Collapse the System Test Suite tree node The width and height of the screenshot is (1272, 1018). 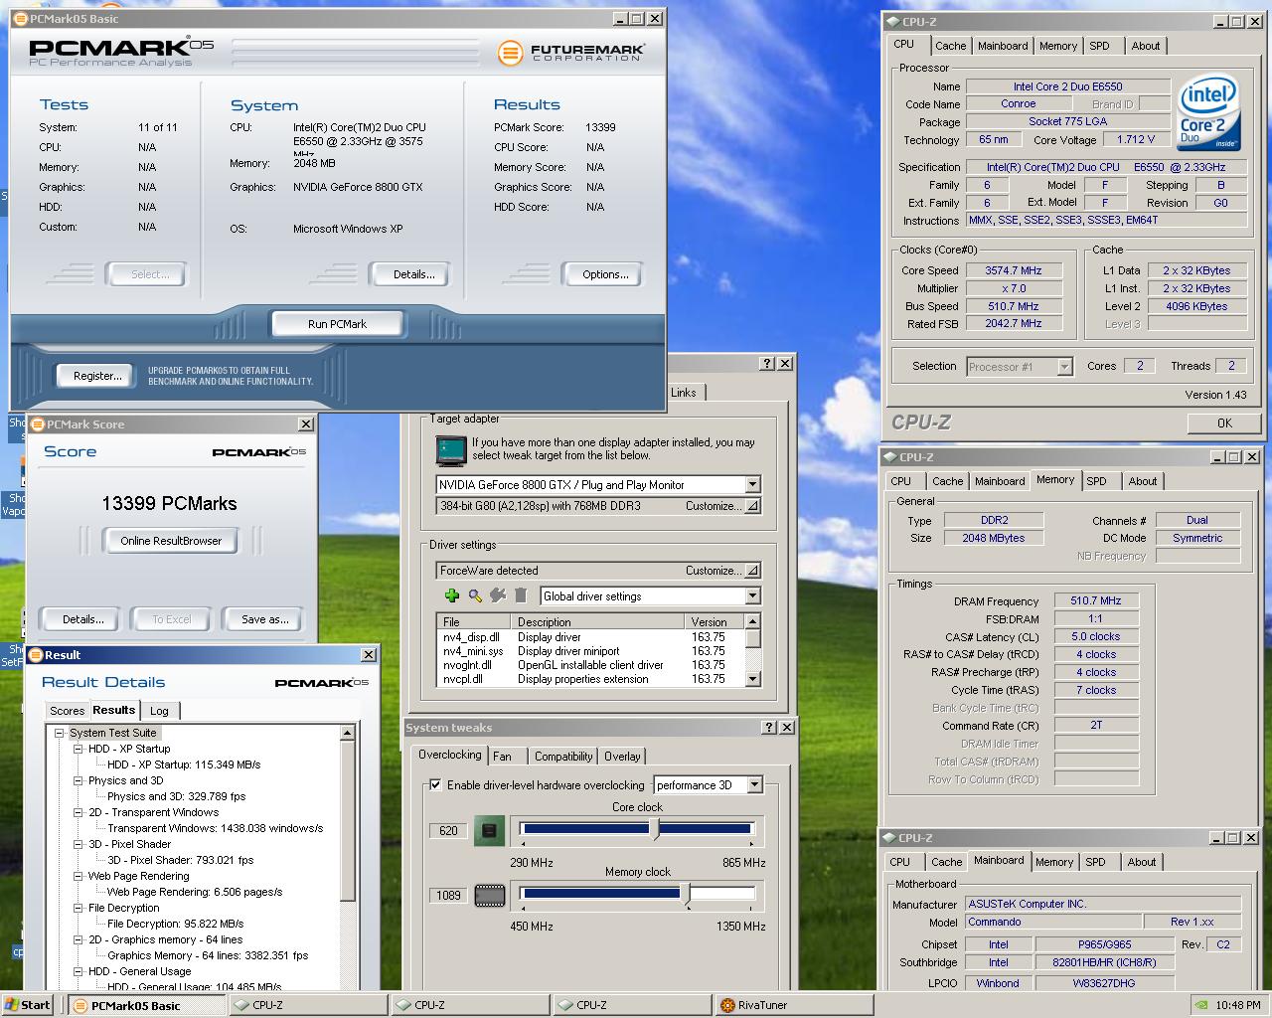click(60, 733)
